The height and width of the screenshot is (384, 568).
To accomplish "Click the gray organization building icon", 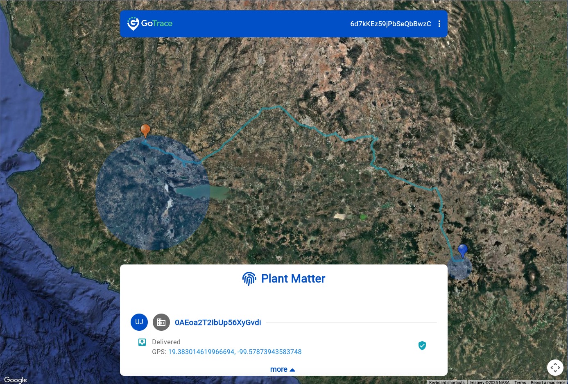I will 161,322.
